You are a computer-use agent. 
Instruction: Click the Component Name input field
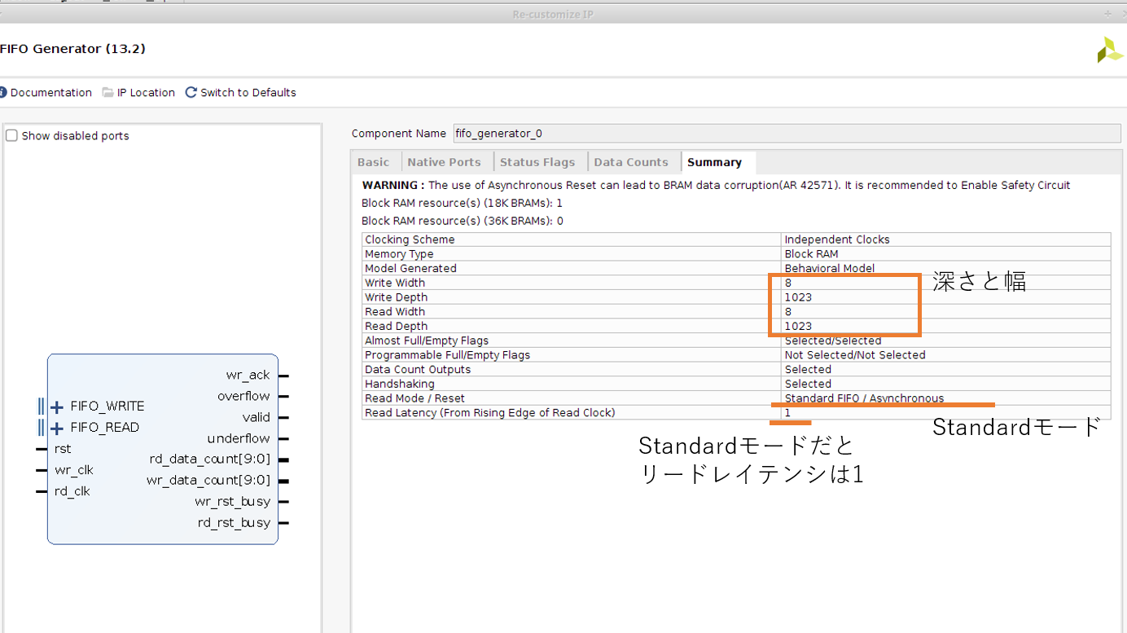click(x=786, y=134)
